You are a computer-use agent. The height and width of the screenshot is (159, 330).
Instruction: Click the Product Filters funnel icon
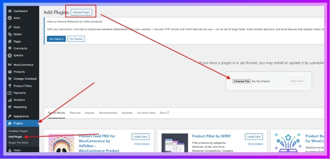pos(10,86)
